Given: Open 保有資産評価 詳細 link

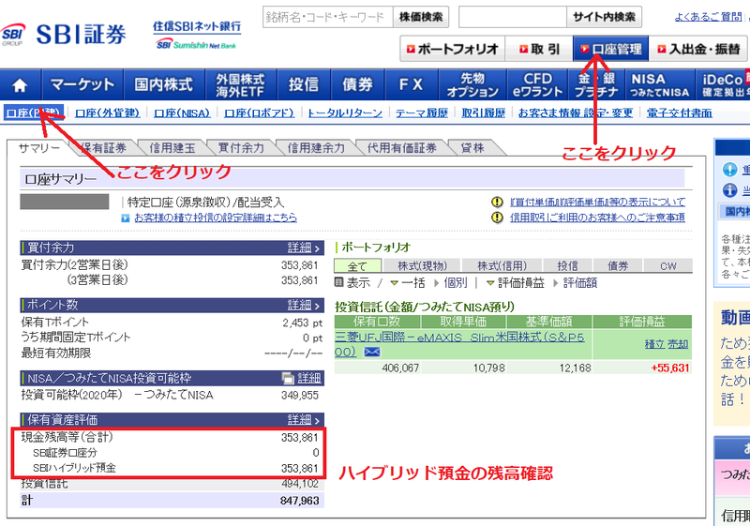Looking at the screenshot, I should (304, 420).
